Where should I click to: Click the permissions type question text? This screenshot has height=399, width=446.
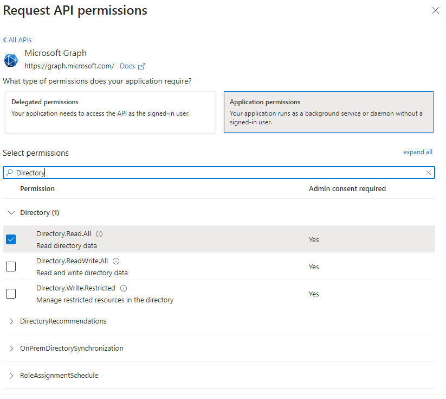[x=98, y=81]
